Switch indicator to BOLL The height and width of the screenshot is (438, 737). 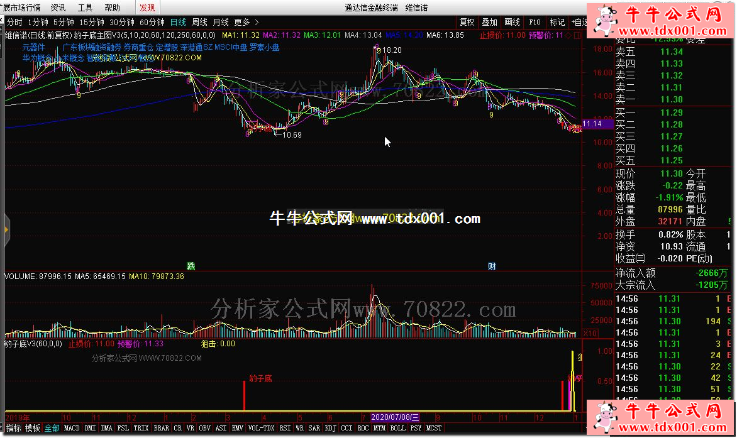(x=398, y=428)
